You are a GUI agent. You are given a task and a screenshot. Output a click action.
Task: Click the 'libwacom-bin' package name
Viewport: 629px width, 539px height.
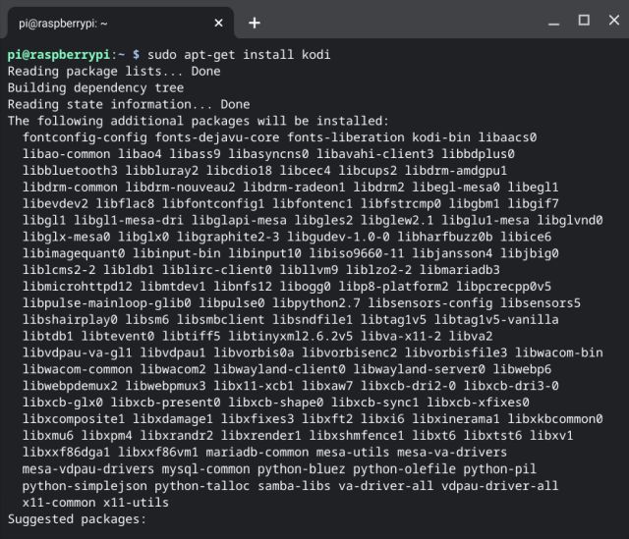[x=558, y=352]
